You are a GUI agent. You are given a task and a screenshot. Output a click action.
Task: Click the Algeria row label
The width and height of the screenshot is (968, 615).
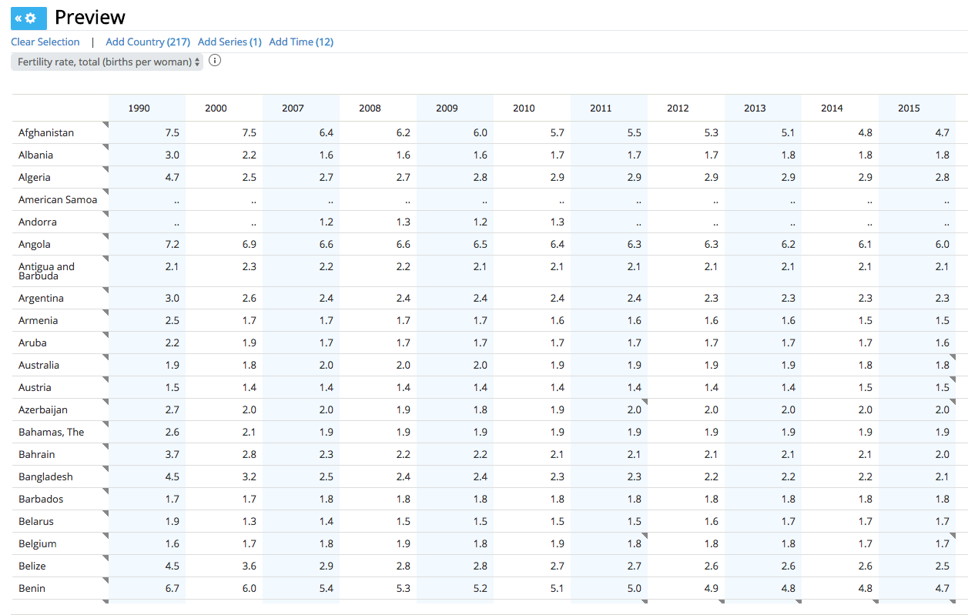coord(35,177)
